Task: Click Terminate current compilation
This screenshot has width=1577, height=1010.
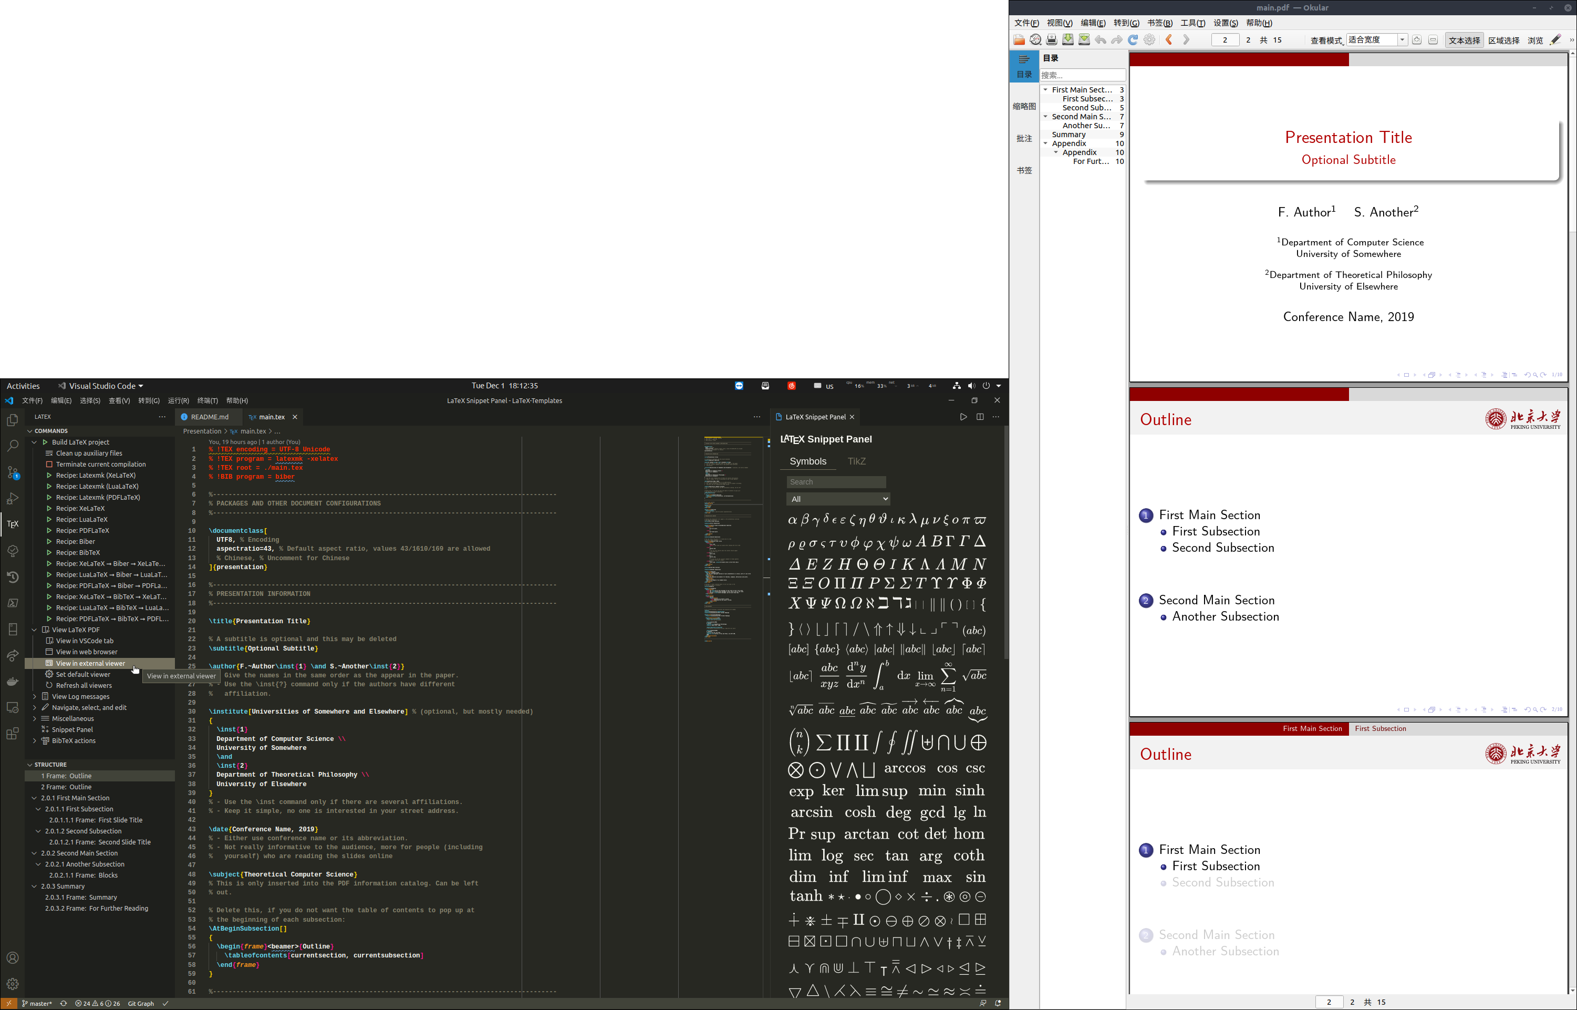Action: [101, 465]
